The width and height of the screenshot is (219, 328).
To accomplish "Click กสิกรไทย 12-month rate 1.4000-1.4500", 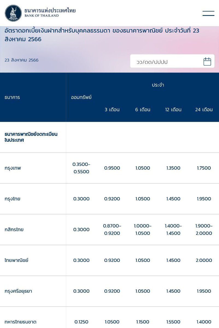I will click(x=173, y=230).
